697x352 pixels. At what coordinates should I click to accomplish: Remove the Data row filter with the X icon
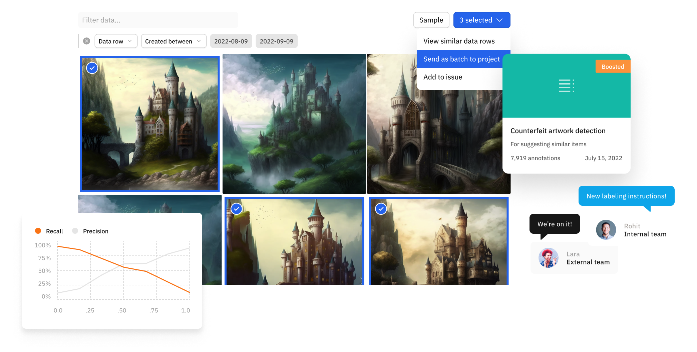tap(86, 41)
